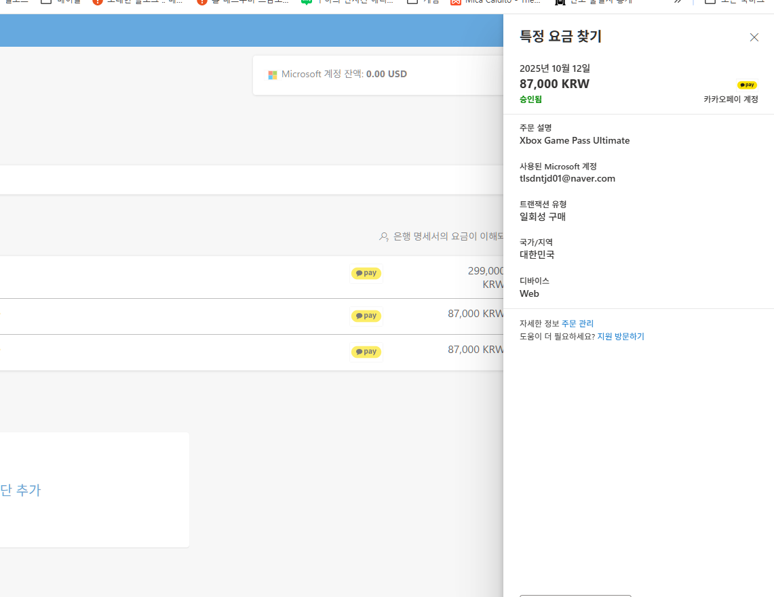The width and height of the screenshot is (774, 597).
Task: Click the pay badge in the 299,000 KRW row
Action: pyautogui.click(x=366, y=273)
